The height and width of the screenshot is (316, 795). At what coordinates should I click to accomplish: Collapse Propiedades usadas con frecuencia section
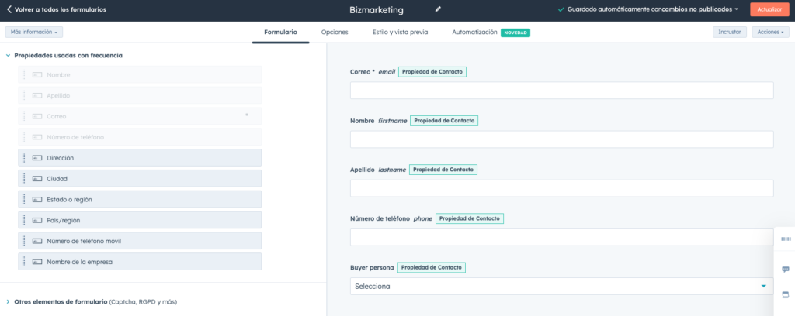click(8, 56)
